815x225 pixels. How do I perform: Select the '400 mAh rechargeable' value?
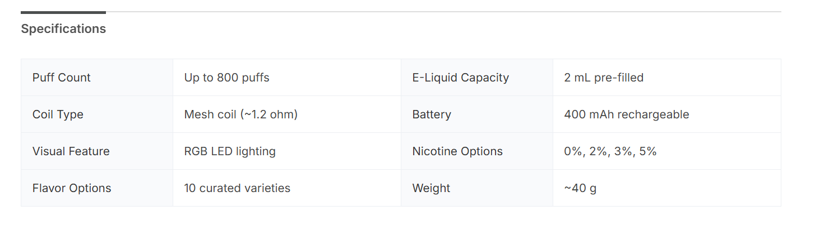pyautogui.click(x=627, y=114)
